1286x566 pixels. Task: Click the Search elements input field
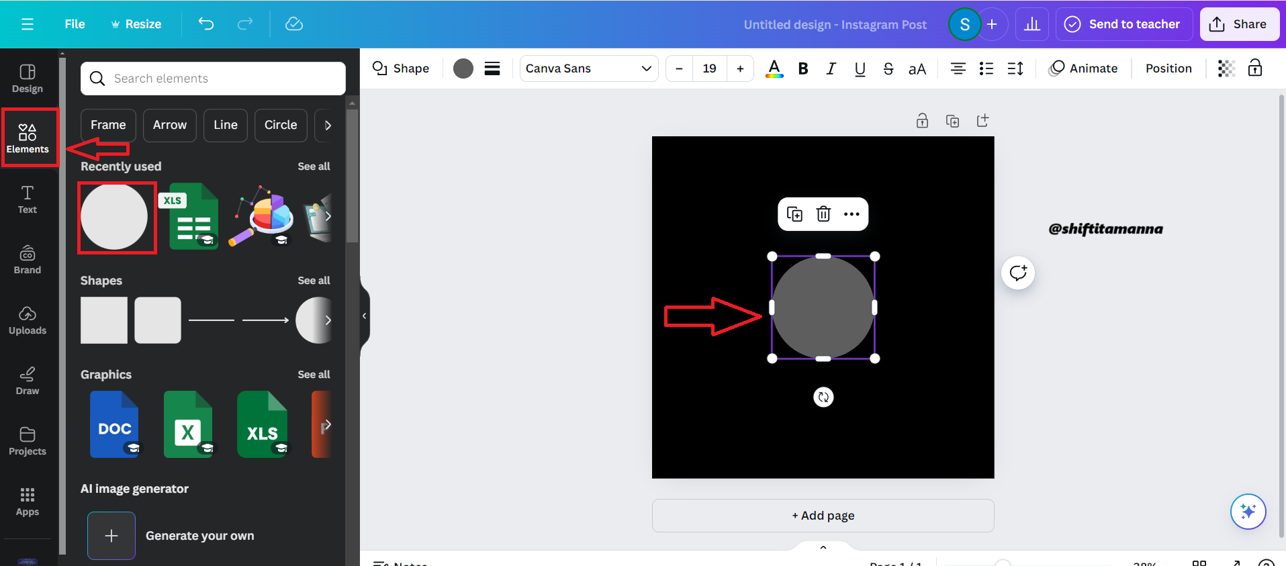(214, 79)
